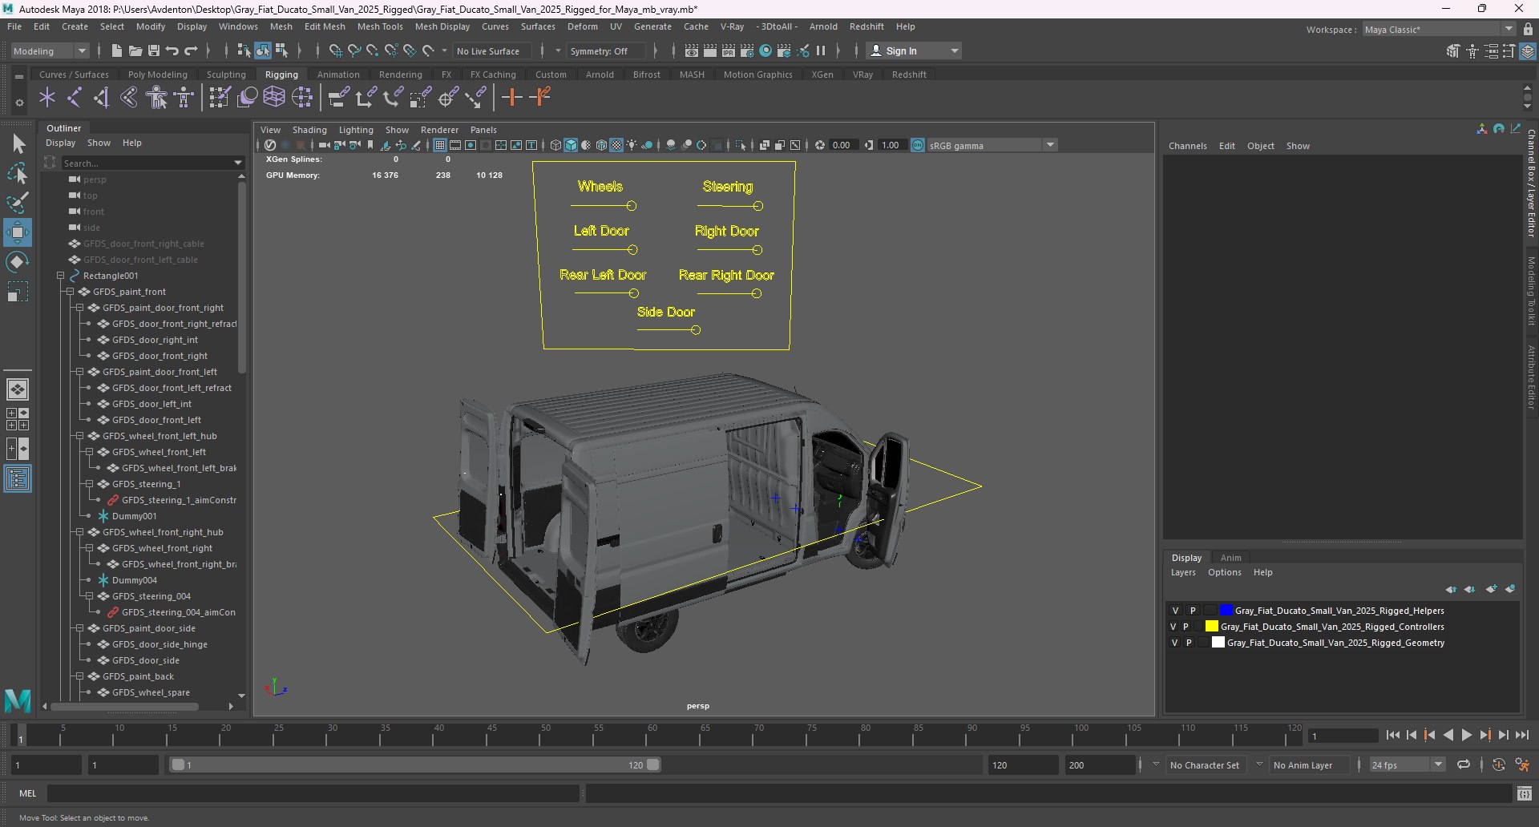Click the Auto keyframe toggle icon
This screenshot has width=1539, height=827.
(1499, 764)
